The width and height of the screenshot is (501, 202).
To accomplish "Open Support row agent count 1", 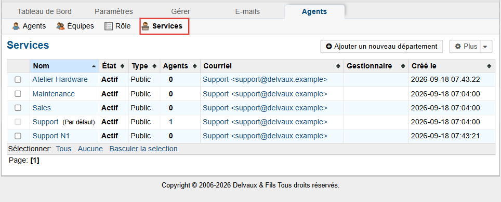I will pos(170,122).
